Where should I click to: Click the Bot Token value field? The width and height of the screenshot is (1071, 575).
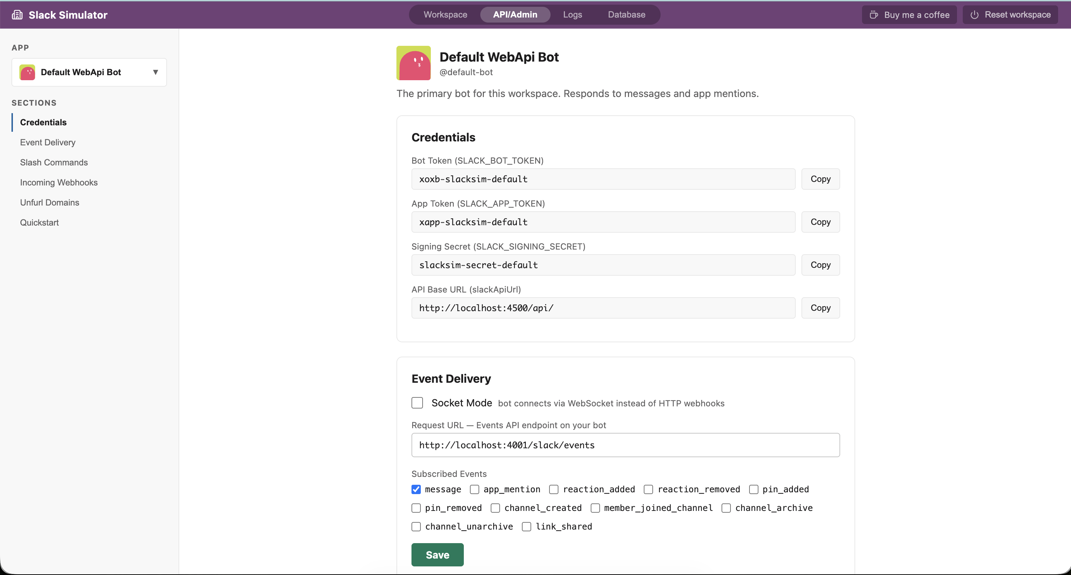point(603,179)
